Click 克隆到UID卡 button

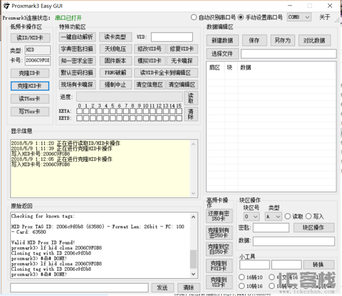click(219, 282)
